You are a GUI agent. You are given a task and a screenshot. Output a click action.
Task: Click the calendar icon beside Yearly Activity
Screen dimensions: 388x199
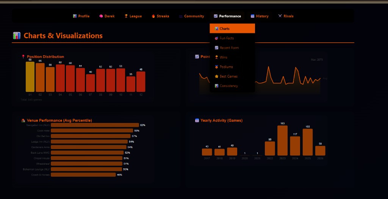pos(197,120)
